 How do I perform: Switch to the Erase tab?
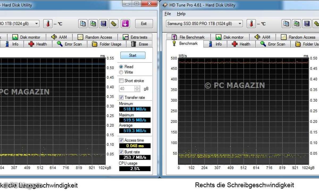140,44
